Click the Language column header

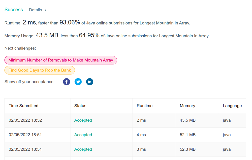(x=232, y=106)
